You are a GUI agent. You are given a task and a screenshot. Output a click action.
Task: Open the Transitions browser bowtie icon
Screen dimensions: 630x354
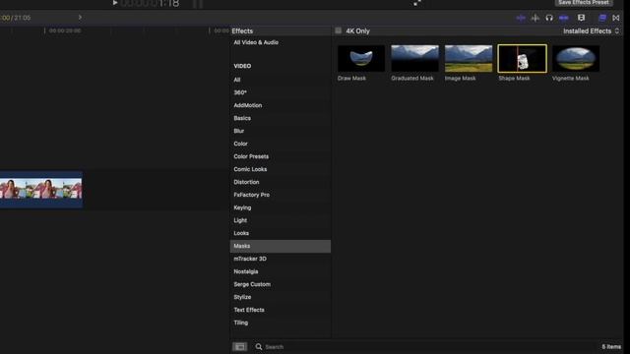click(616, 18)
